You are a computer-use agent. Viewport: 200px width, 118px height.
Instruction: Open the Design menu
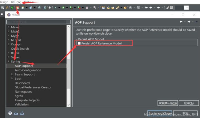point(4,2)
